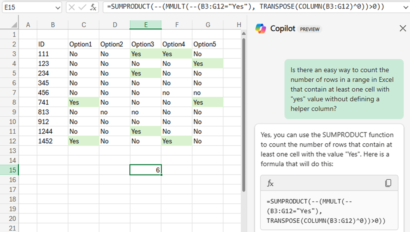Click the lowercase no in Option4 row 7

(x=177, y=92)
